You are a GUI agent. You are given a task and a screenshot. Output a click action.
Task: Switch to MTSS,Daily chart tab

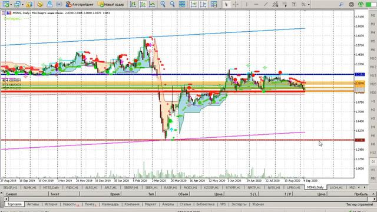(x=51, y=187)
